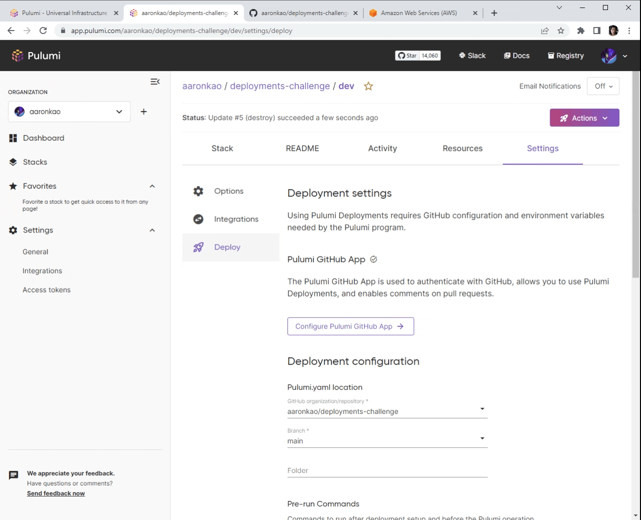Select the Settings tab
Screen dimensions: 641x520
pyautogui.click(x=543, y=148)
